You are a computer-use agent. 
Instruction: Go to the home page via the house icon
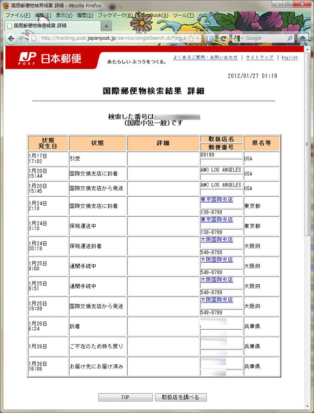coord(302,38)
